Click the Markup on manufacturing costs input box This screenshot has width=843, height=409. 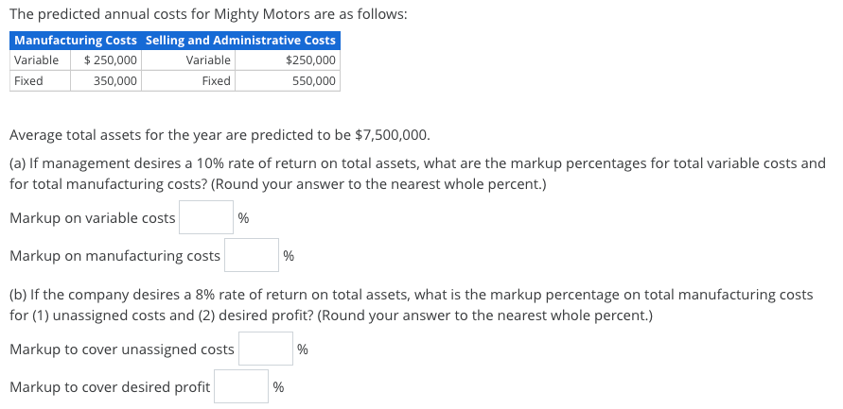pos(252,255)
